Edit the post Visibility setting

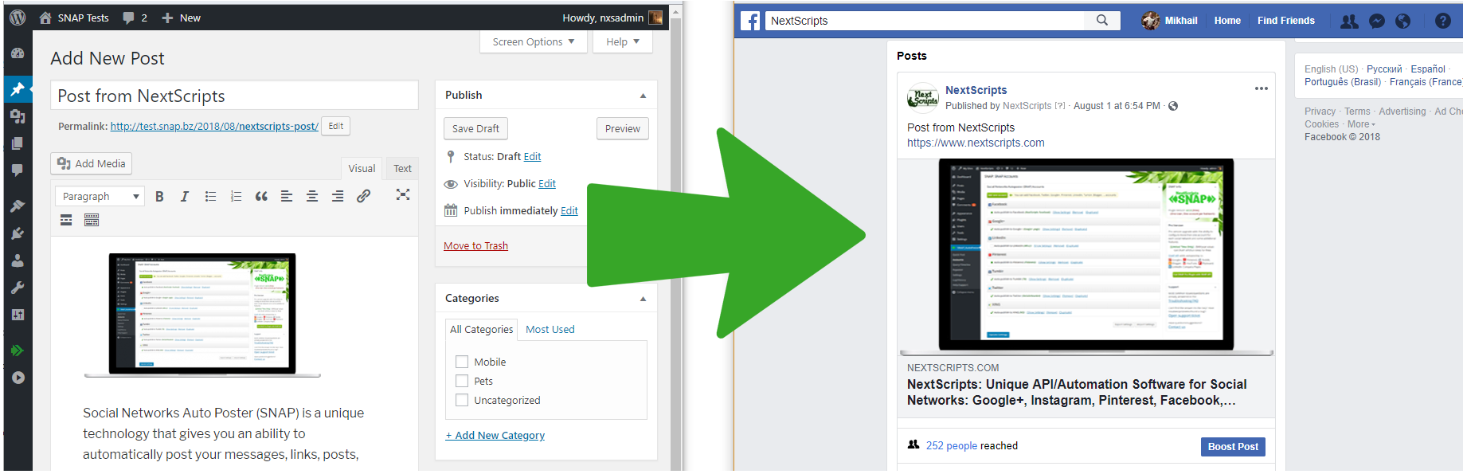(x=547, y=183)
